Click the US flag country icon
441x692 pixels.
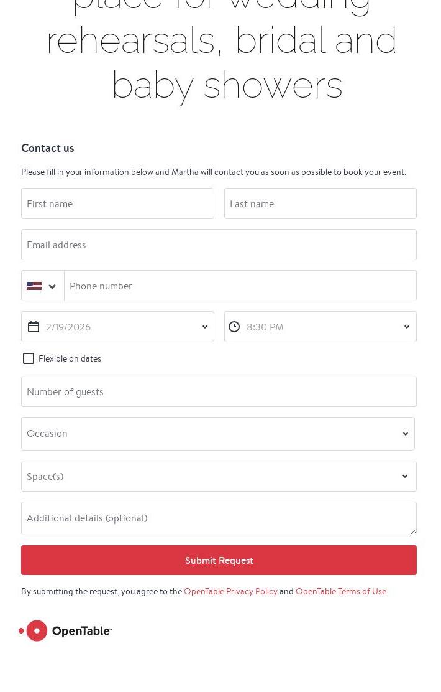(34, 286)
